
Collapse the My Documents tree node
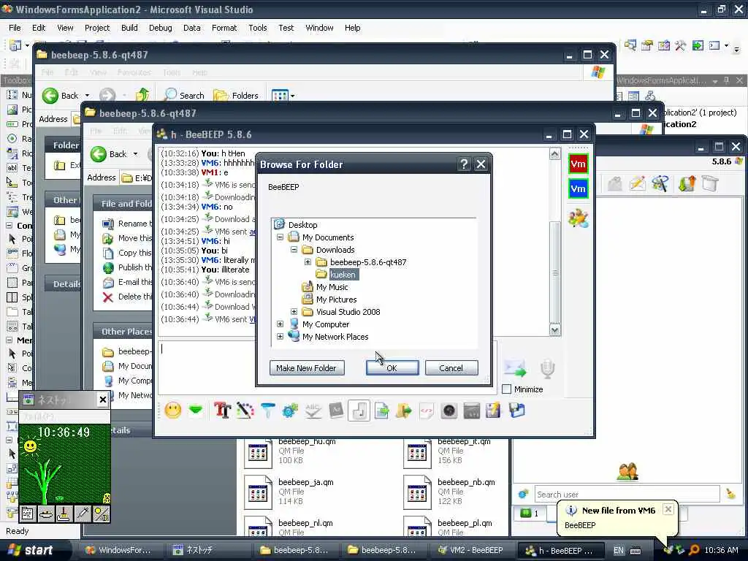coord(280,237)
